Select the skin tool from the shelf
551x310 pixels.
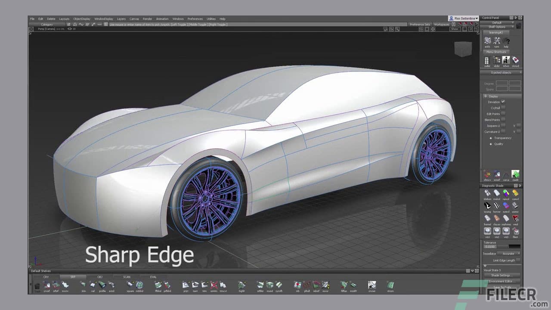(x=83, y=285)
